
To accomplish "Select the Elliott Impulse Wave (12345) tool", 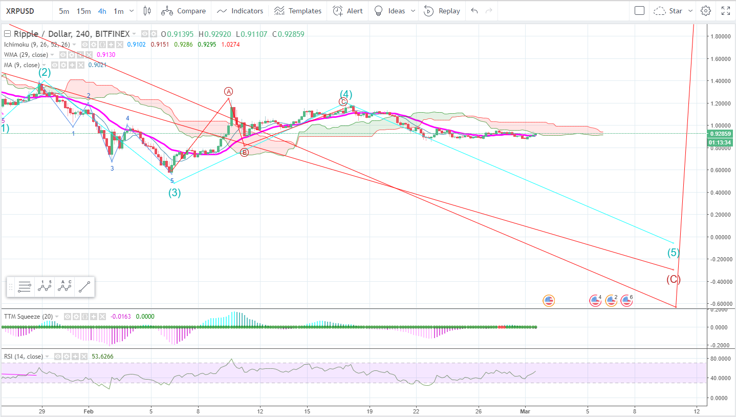I will click(x=45, y=287).
